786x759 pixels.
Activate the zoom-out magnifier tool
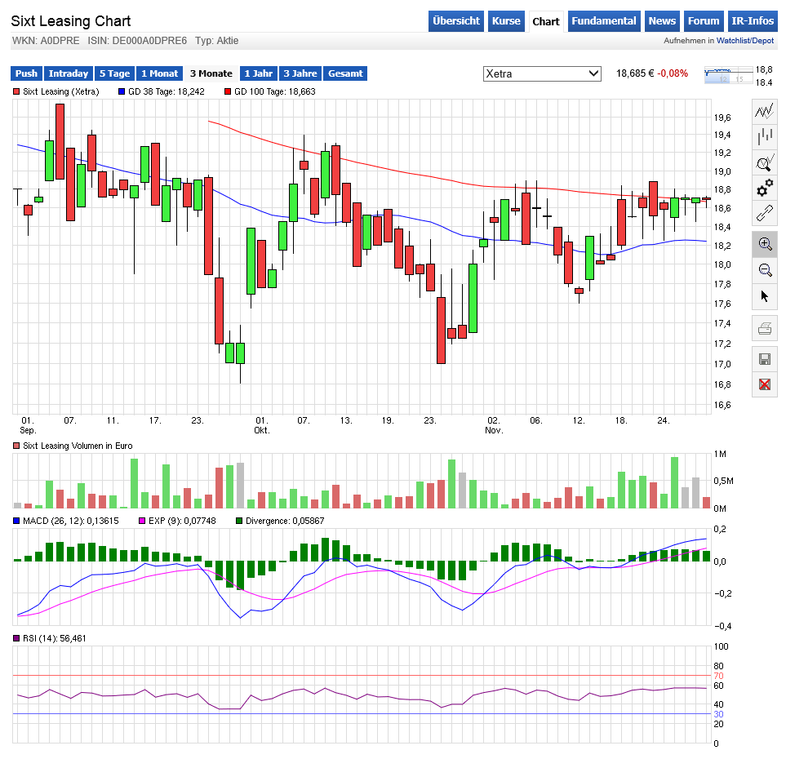pyautogui.click(x=765, y=270)
